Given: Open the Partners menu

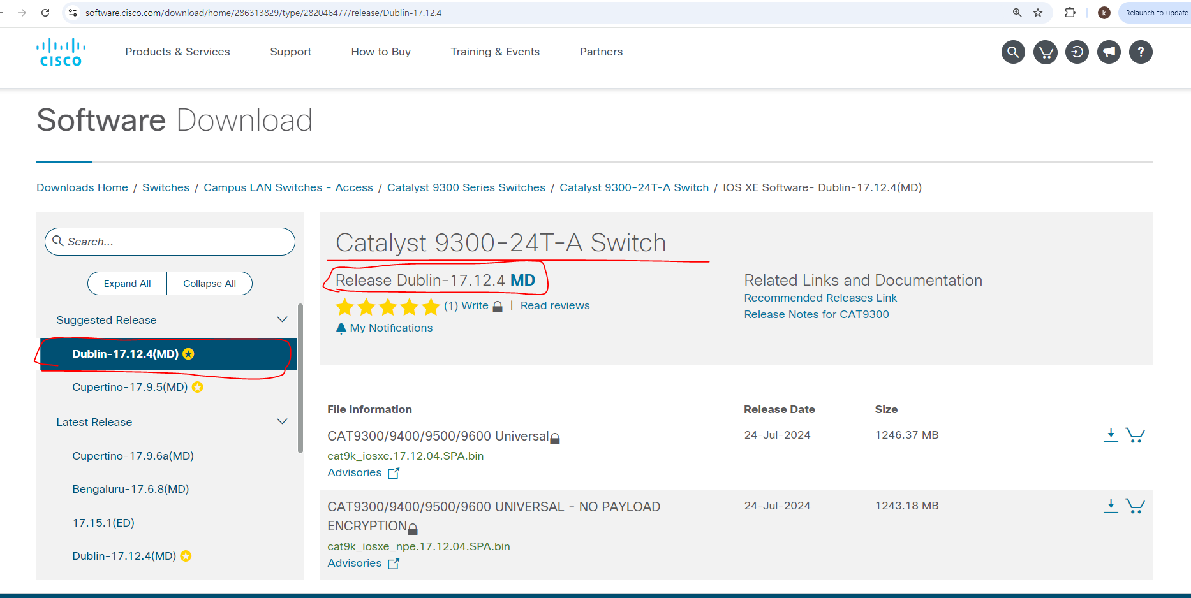Looking at the screenshot, I should [601, 52].
